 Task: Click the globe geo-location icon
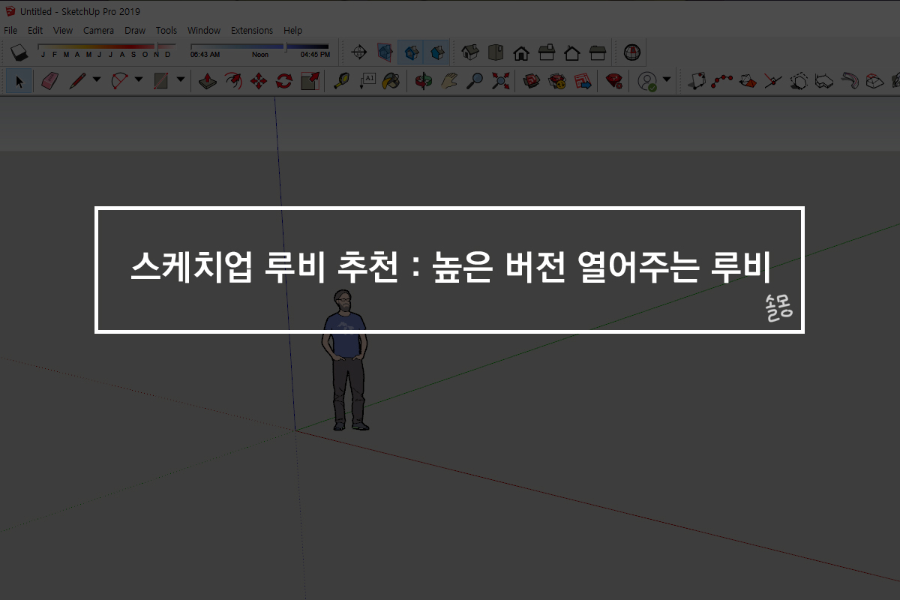click(x=633, y=52)
